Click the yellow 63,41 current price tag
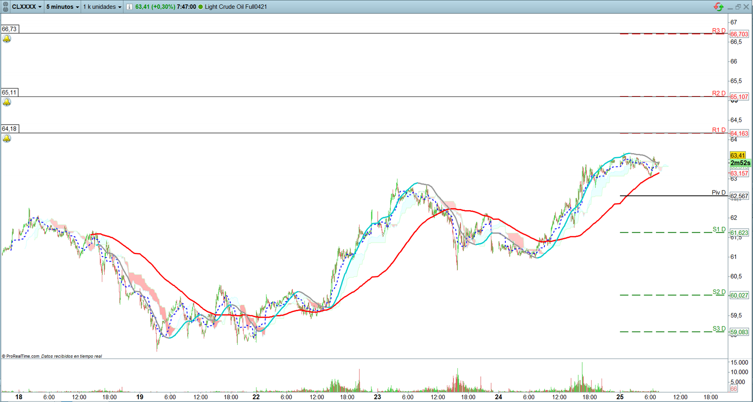The width and height of the screenshot is (753, 402). [x=737, y=156]
